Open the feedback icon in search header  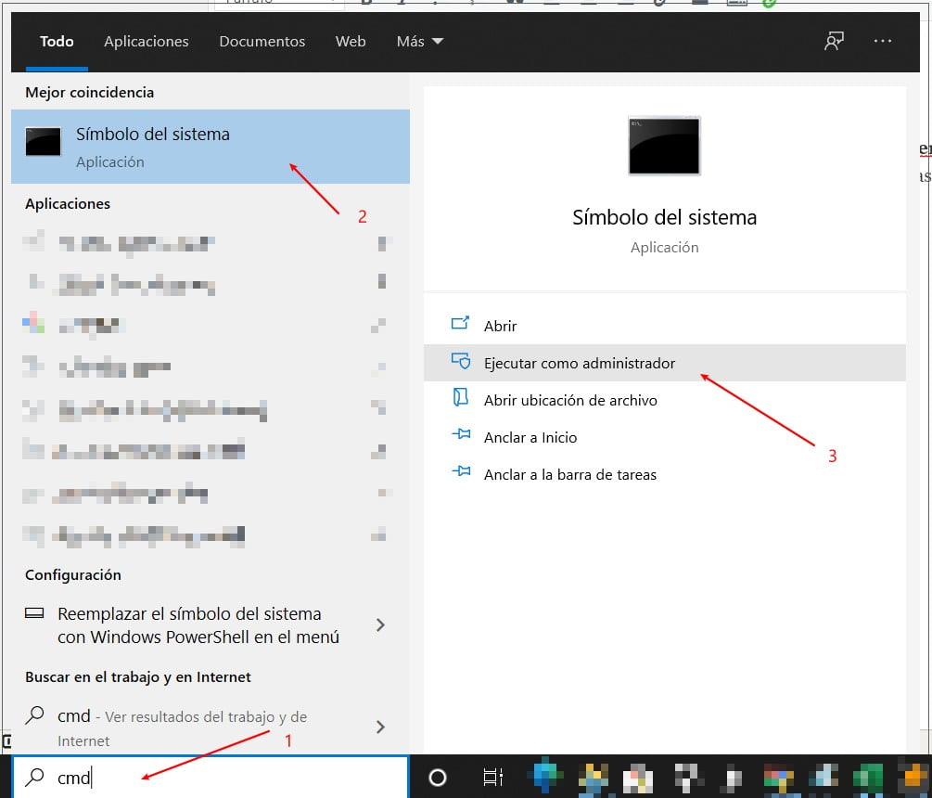point(834,41)
